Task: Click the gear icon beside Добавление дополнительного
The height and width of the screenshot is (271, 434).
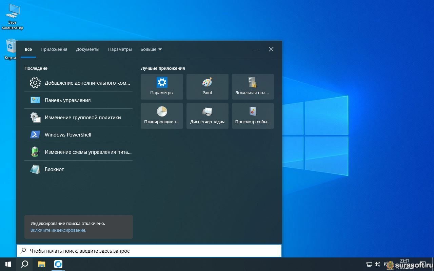Action: click(x=35, y=83)
